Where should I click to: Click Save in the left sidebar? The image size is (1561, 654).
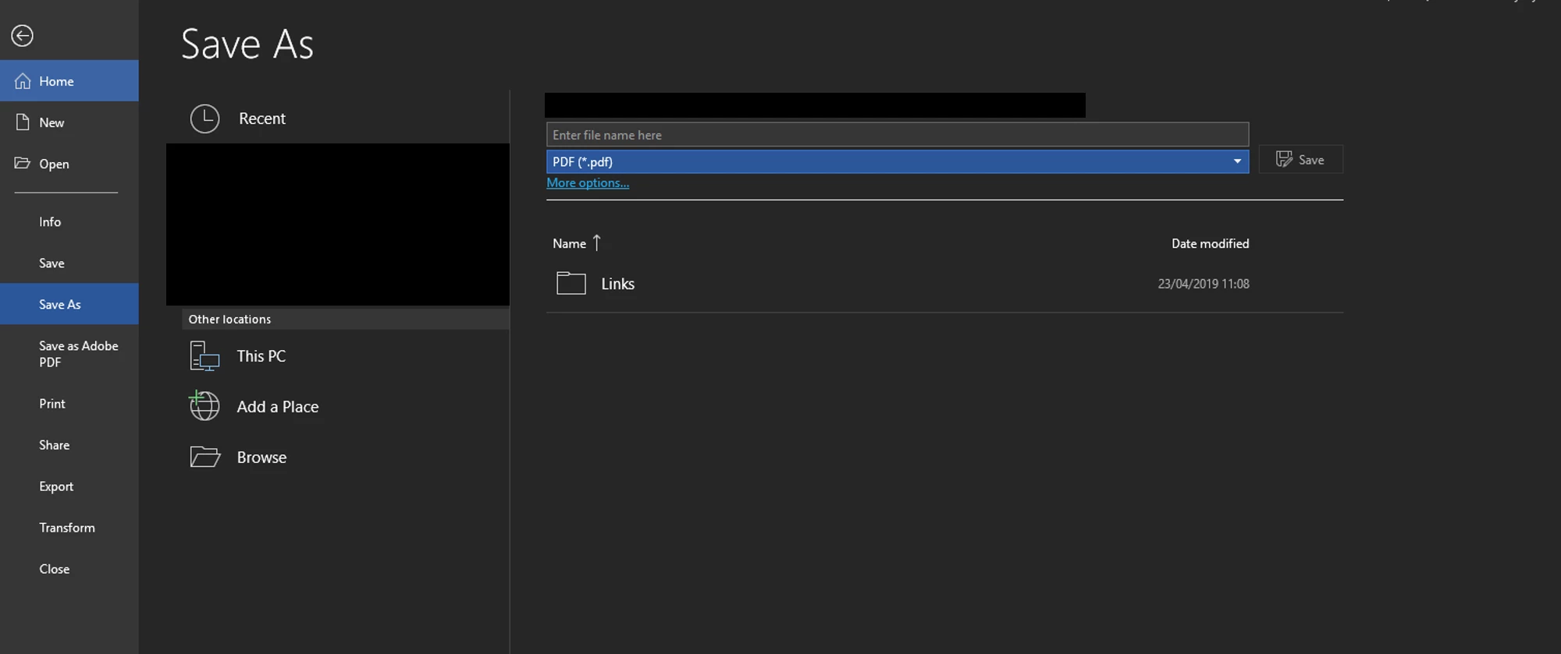tap(69, 263)
